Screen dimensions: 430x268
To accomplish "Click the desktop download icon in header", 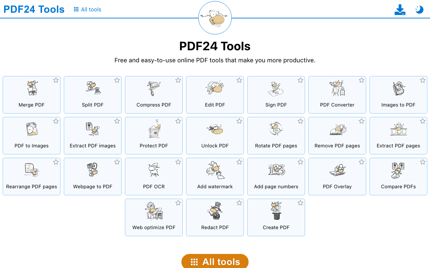I will click(x=400, y=10).
